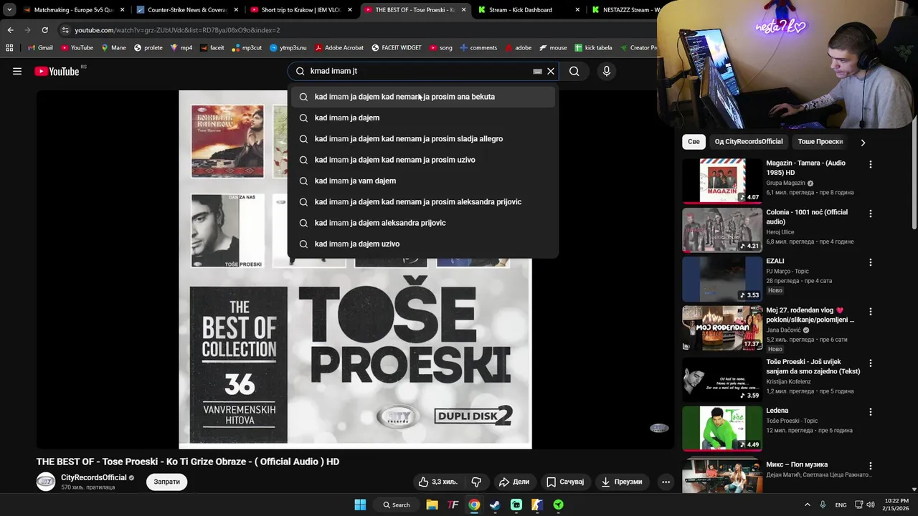Download video with Преузми button
The image size is (918, 516).
pyautogui.click(x=622, y=482)
